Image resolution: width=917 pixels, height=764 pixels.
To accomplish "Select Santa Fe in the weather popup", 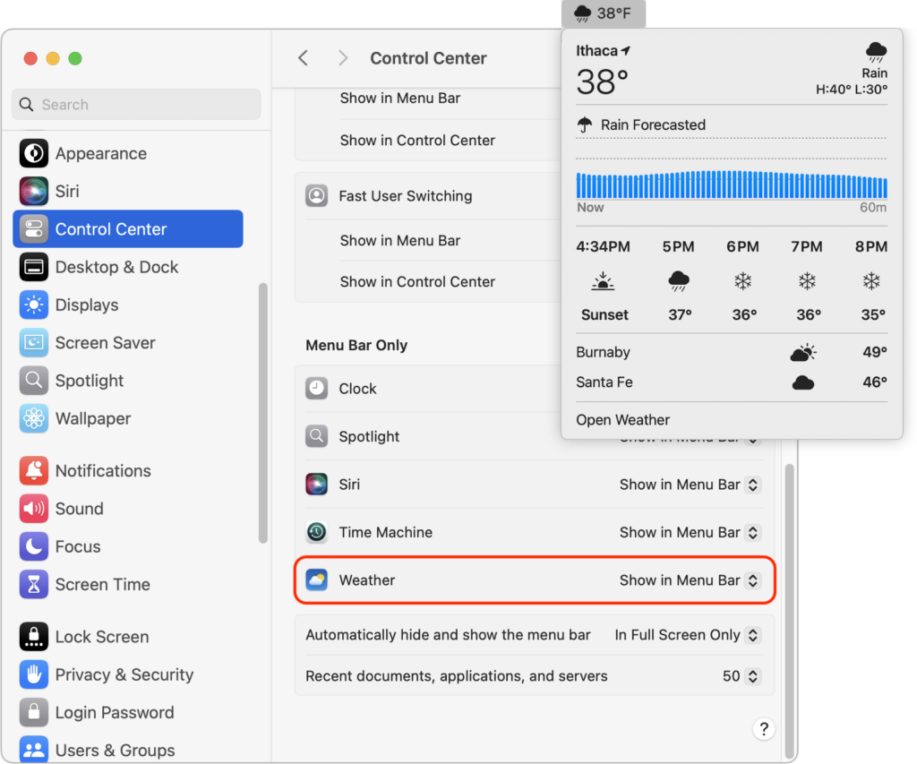I will pos(732,382).
